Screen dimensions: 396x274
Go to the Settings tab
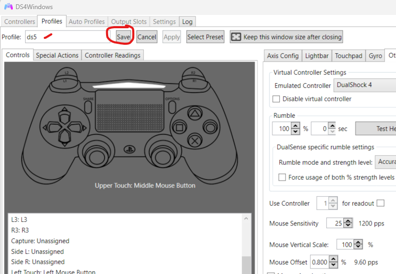point(164,22)
